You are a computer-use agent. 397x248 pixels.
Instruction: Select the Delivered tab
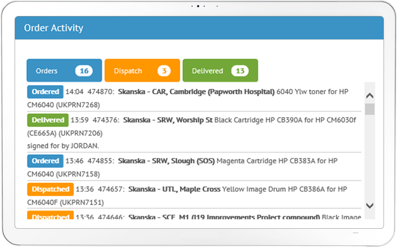pyautogui.click(x=220, y=71)
